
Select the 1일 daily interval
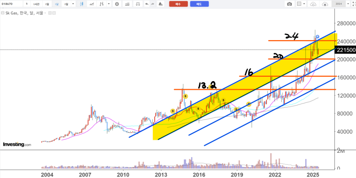[x=47, y=4]
